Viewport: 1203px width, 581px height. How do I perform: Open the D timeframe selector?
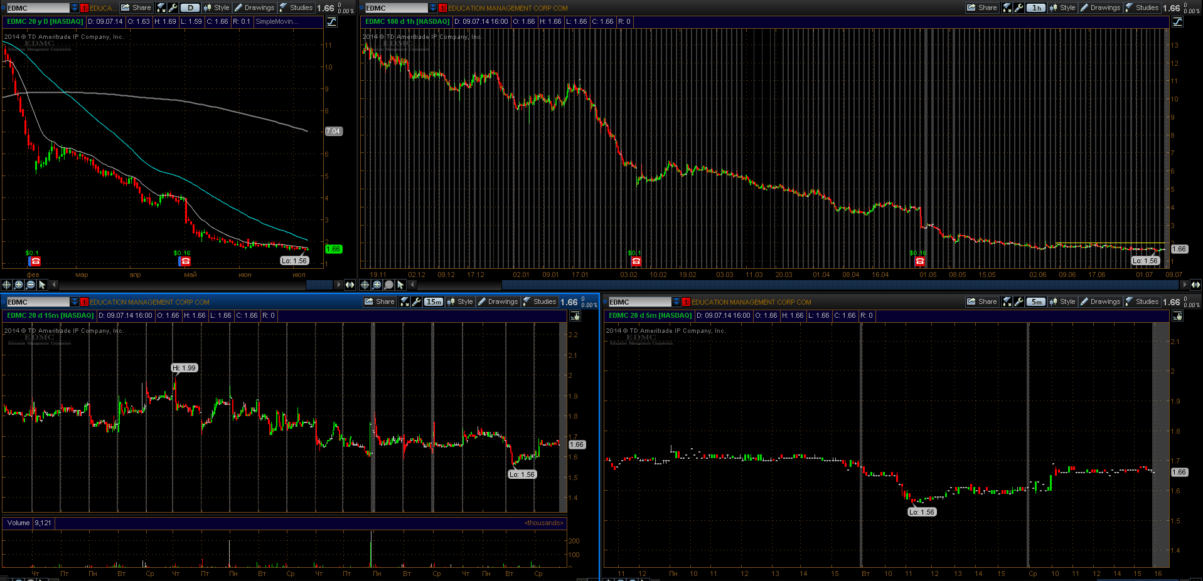(x=190, y=8)
